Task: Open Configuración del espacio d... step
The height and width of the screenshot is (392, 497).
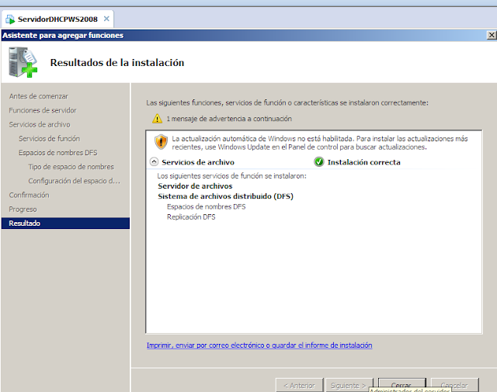Action: click(x=75, y=181)
